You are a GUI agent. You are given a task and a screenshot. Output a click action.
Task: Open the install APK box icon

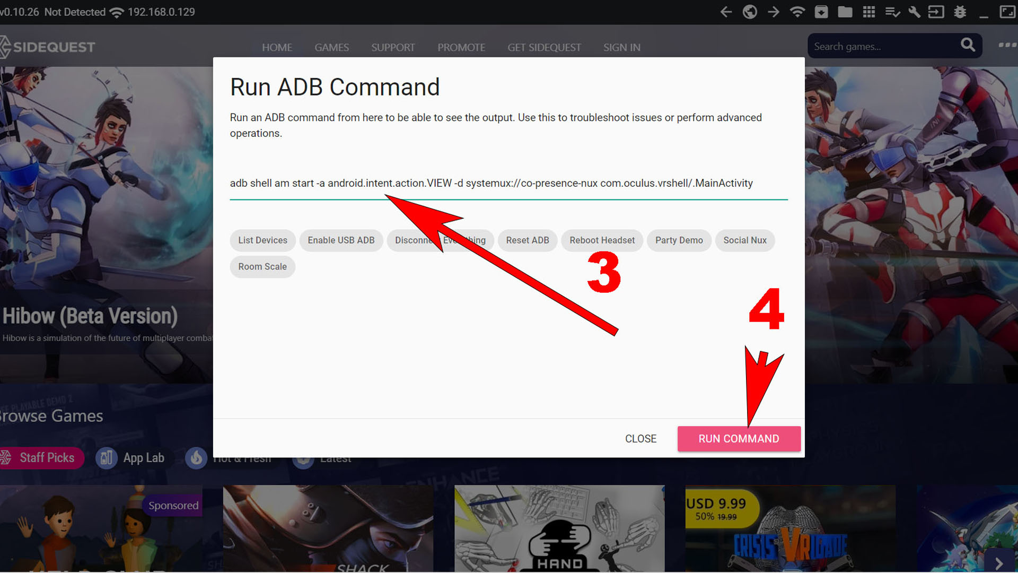(821, 12)
